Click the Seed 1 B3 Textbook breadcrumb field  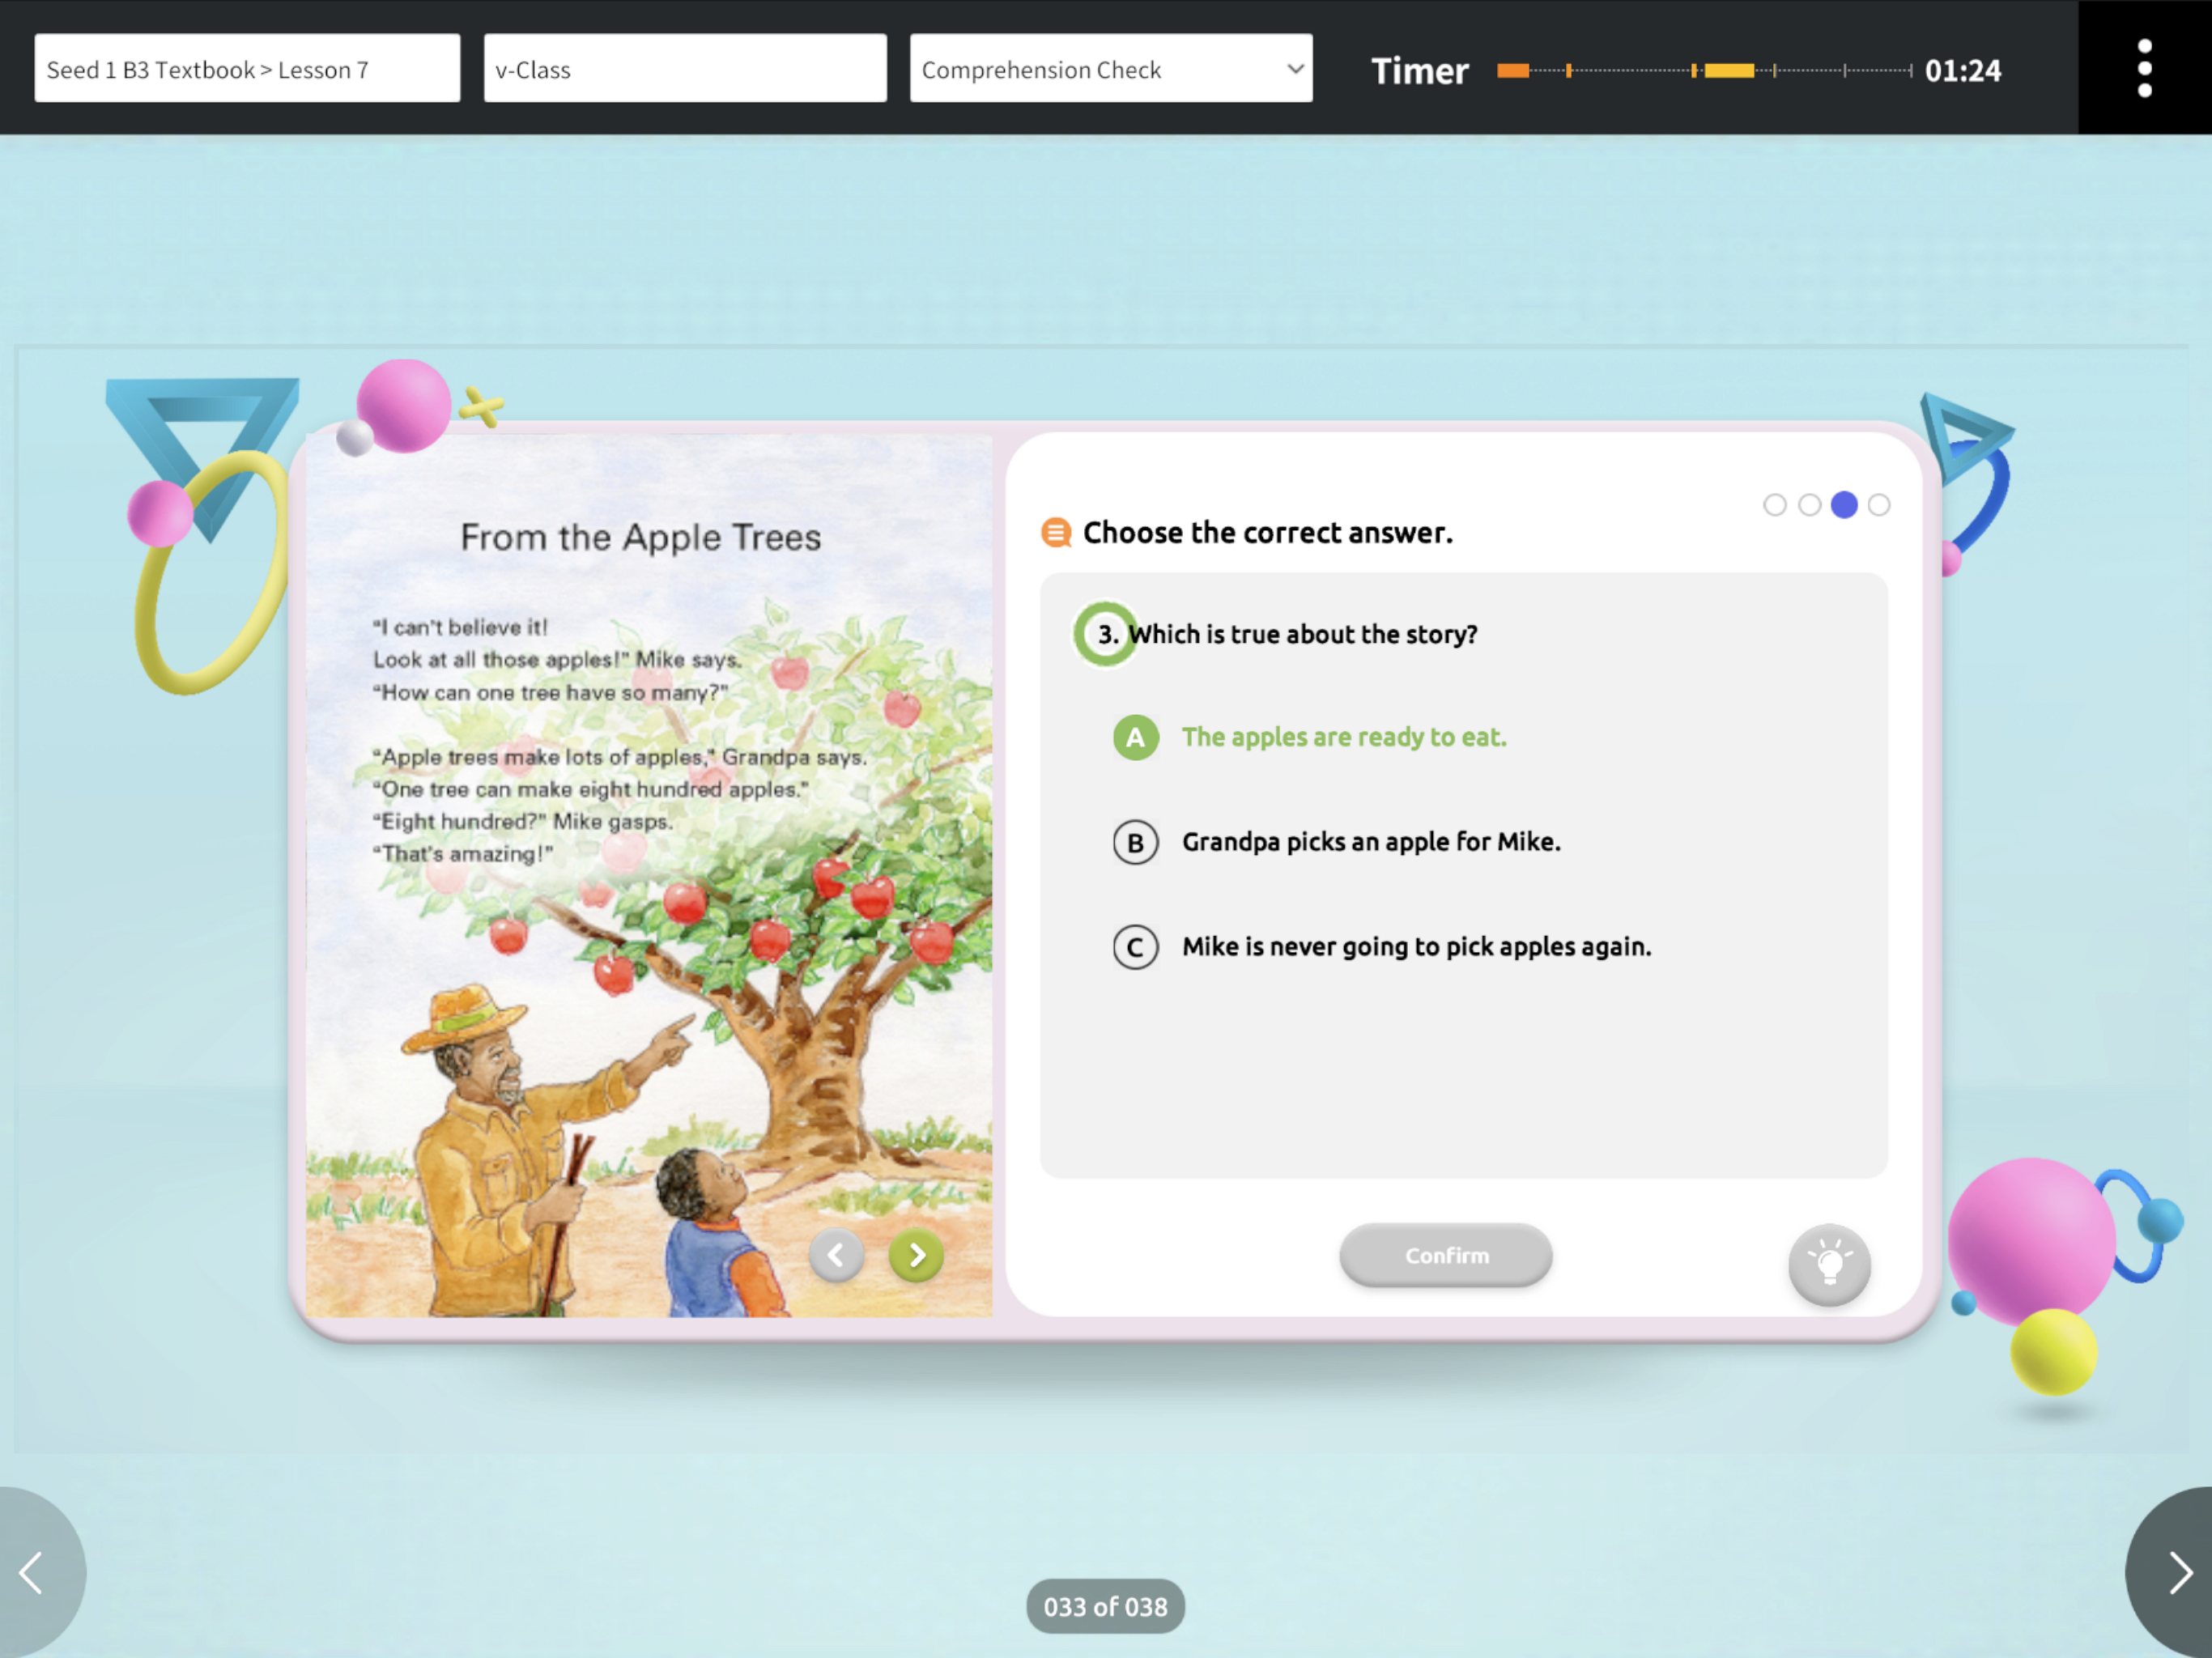pos(247,68)
